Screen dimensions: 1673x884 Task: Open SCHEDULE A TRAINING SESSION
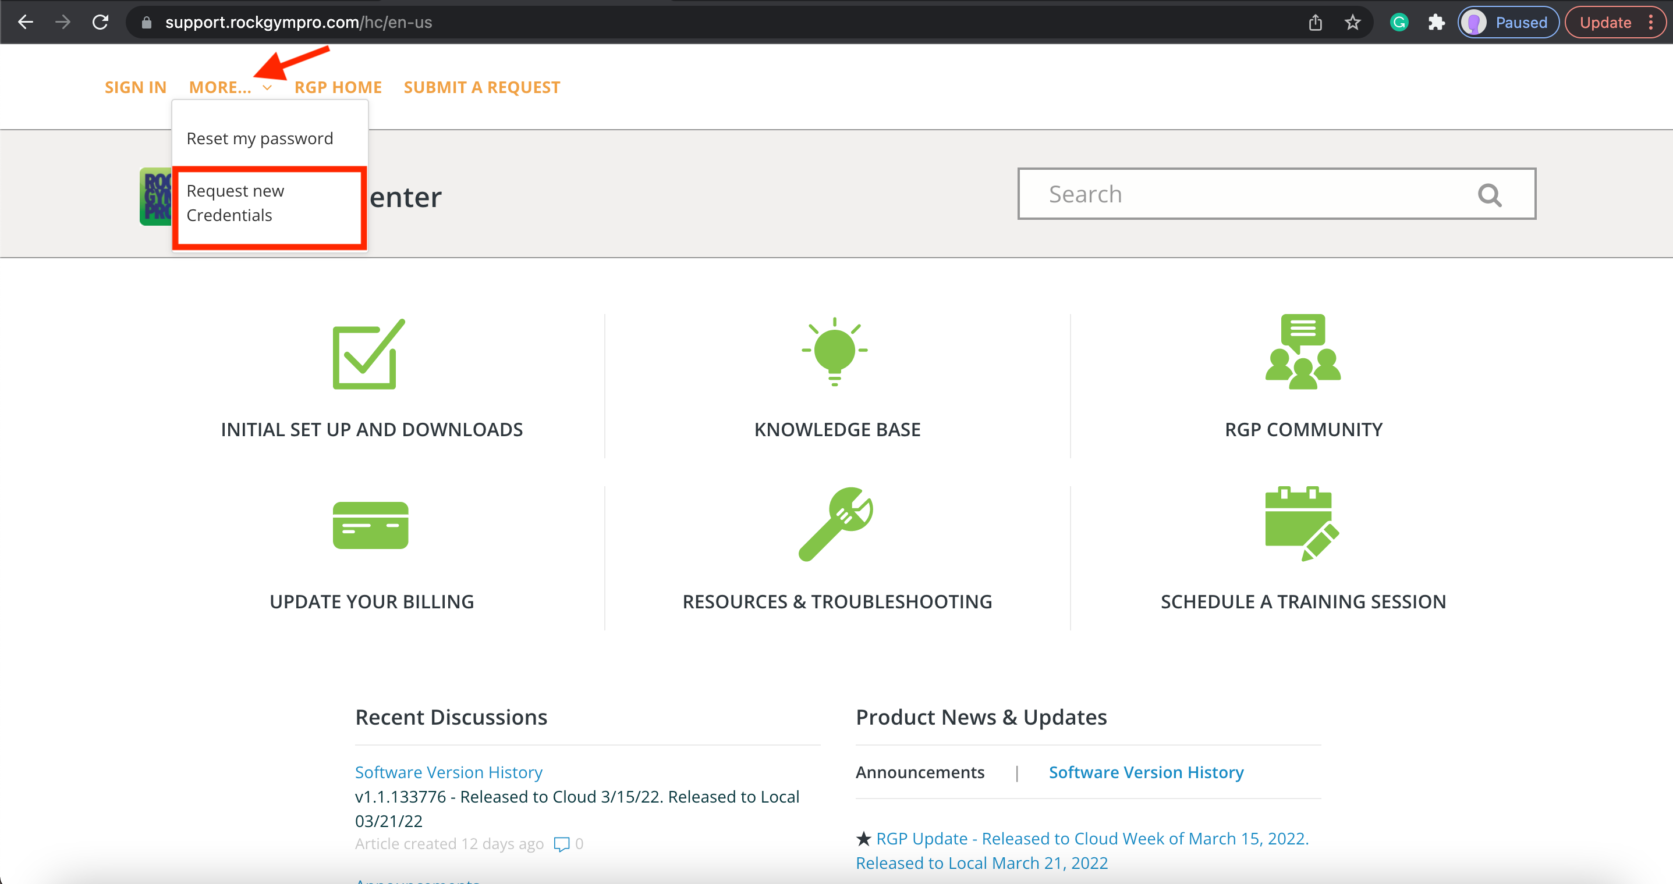click(1303, 602)
